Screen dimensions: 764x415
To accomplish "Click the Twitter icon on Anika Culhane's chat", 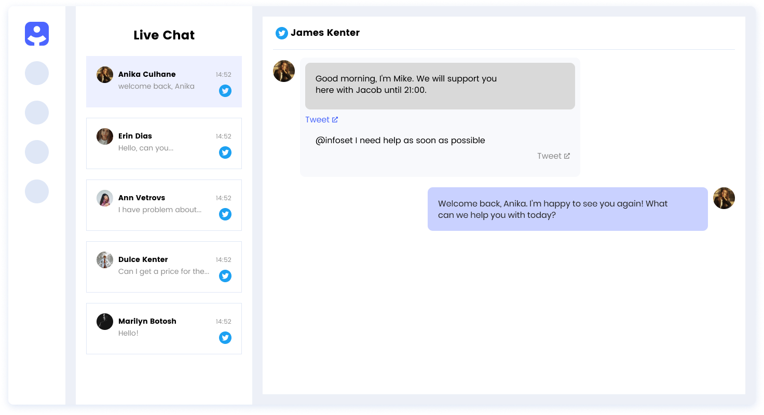I will (x=225, y=91).
